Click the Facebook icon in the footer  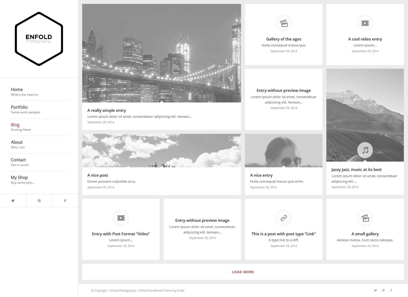[x=391, y=290]
